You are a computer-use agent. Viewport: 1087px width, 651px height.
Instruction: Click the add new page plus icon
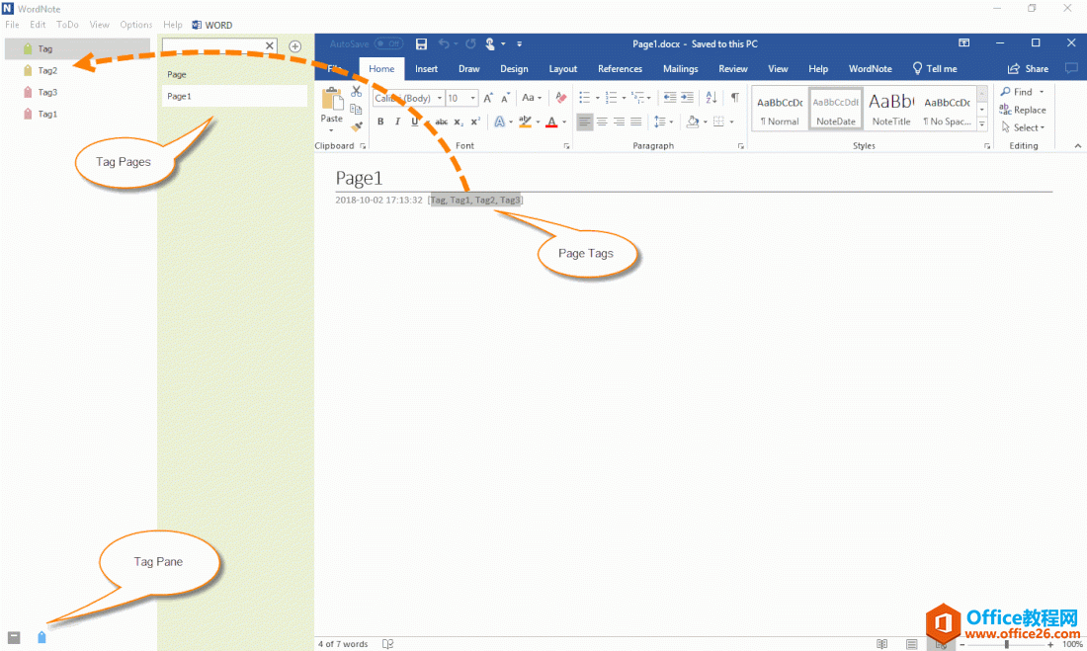[294, 46]
